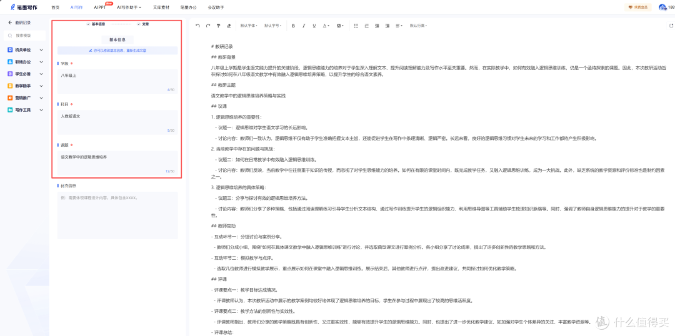Click the '## 评课' heading

click(x=219, y=279)
